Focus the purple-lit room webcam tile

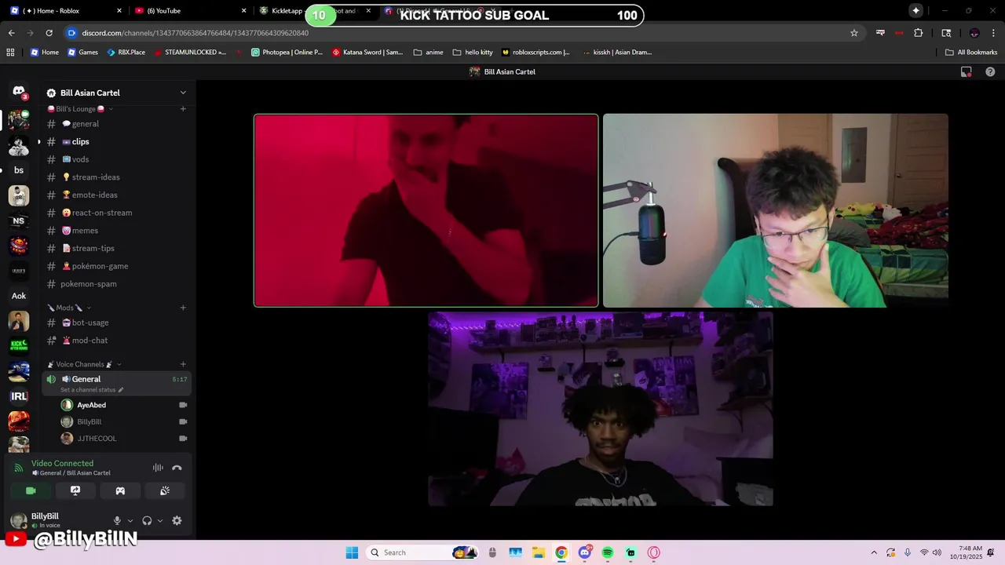601,409
